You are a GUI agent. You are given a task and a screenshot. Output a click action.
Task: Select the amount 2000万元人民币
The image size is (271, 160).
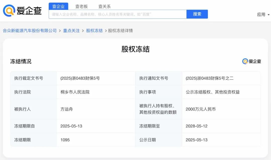(x=201, y=109)
